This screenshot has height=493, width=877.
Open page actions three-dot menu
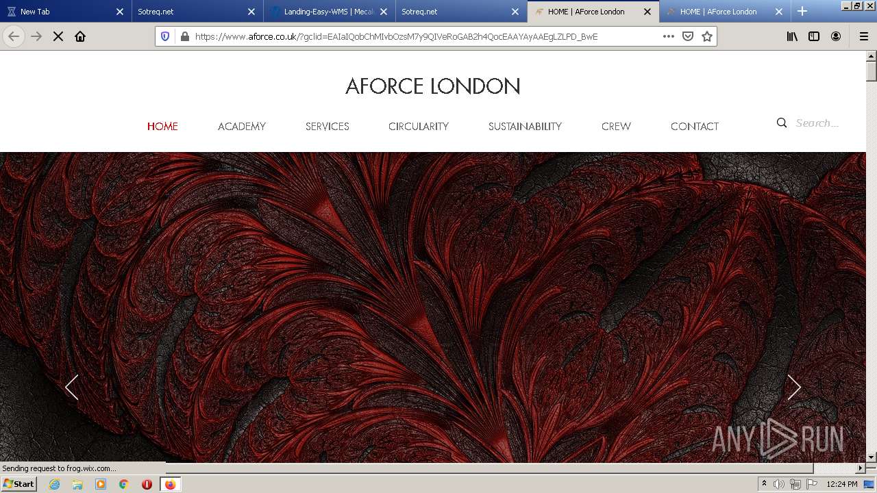(x=668, y=36)
